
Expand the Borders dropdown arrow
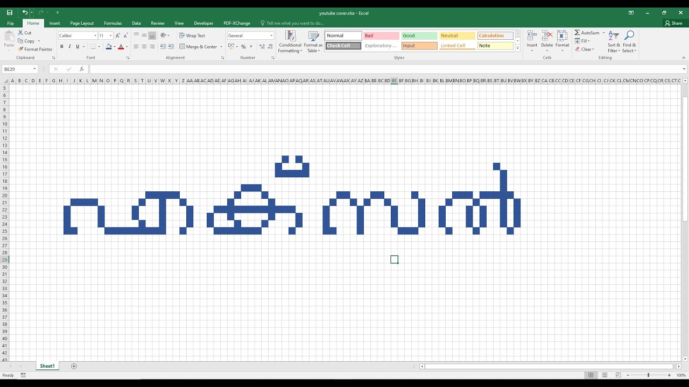pos(100,47)
